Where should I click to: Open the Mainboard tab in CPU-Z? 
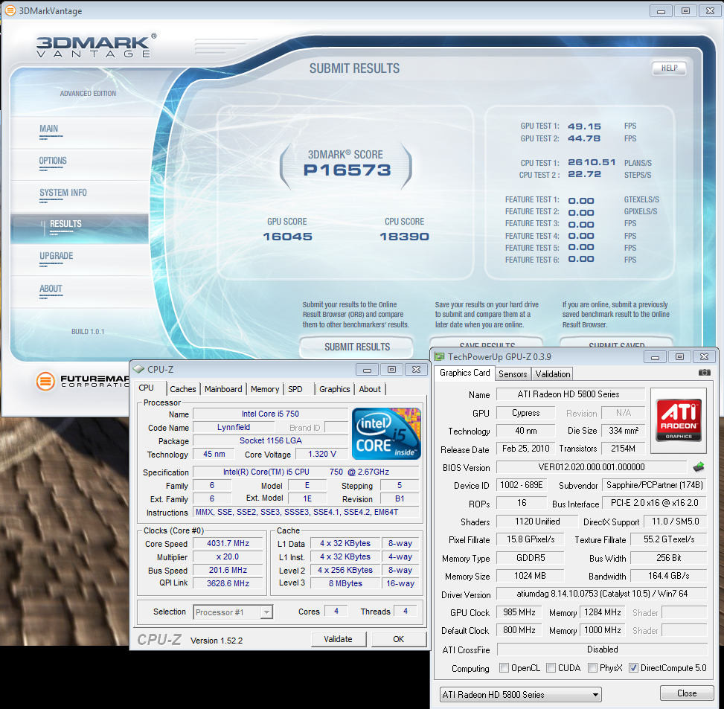223,389
